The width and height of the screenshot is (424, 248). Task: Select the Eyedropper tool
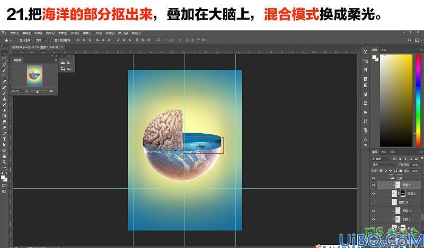(x=4, y=81)
